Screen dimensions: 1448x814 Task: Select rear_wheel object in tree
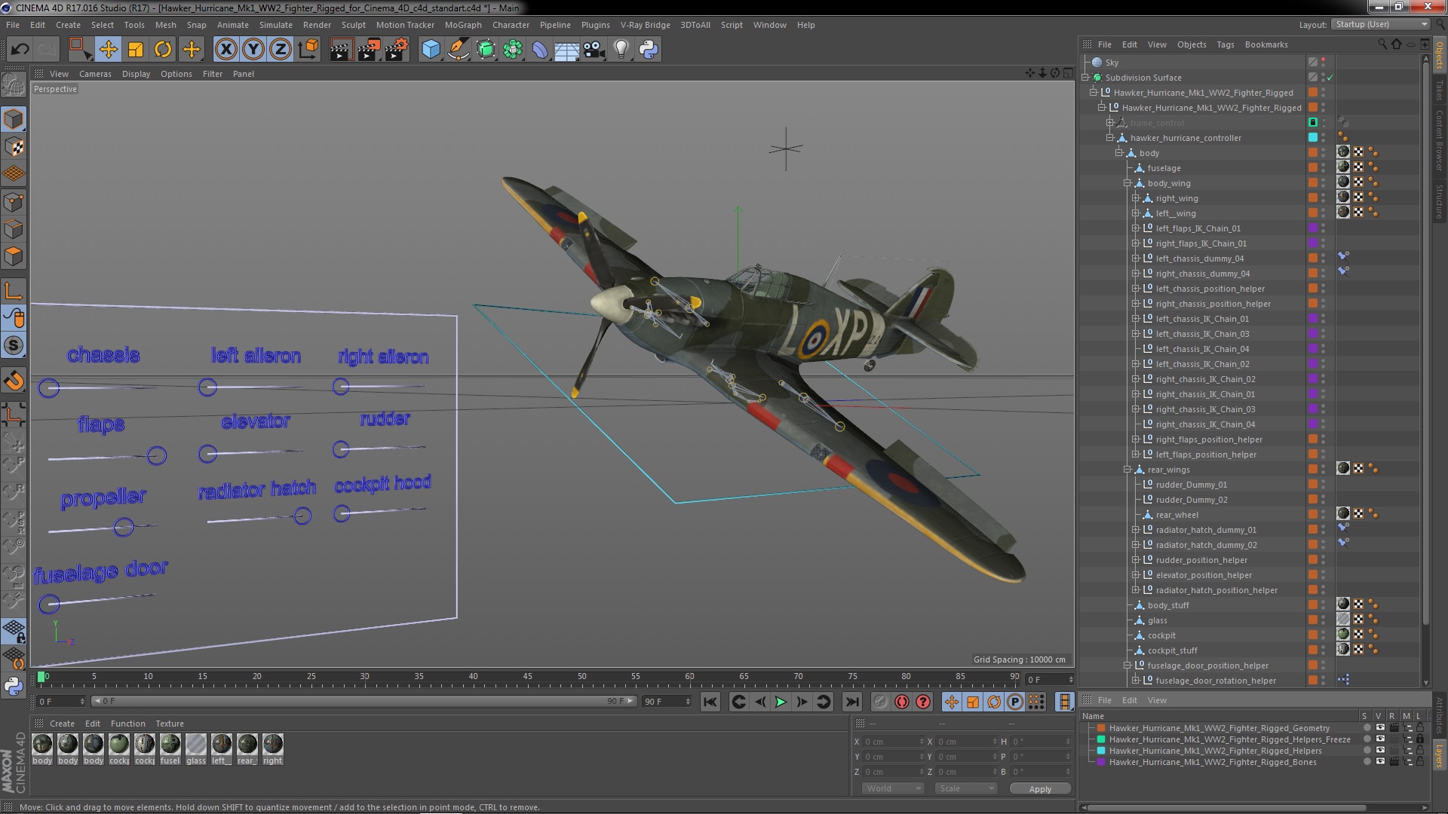click(1176, 515)
